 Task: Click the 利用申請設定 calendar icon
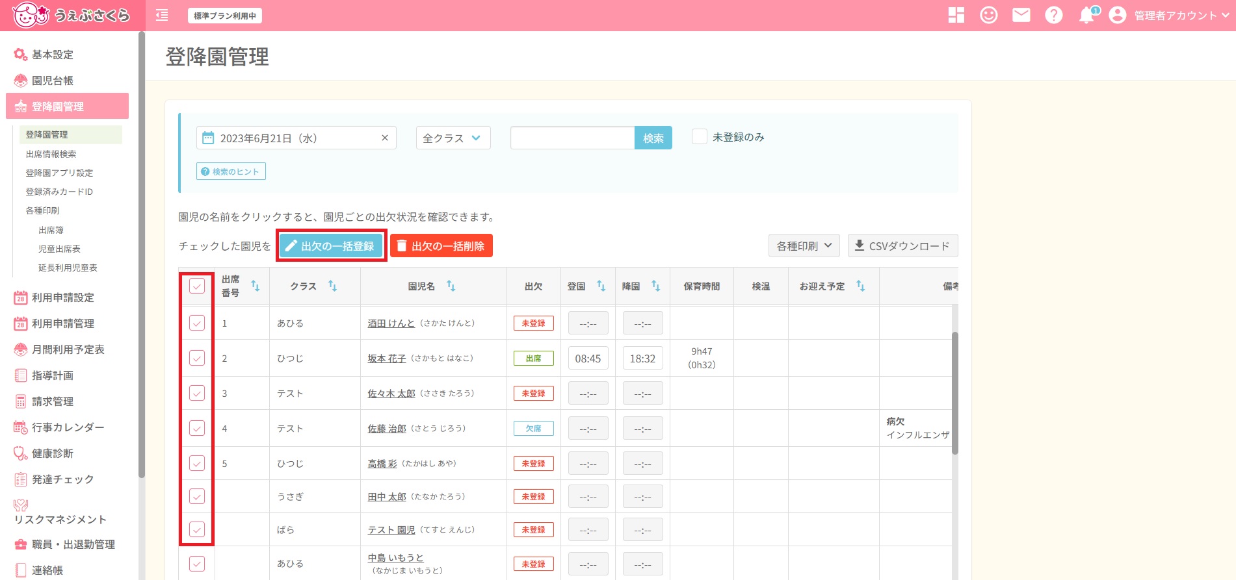click(x=21, y=297)
